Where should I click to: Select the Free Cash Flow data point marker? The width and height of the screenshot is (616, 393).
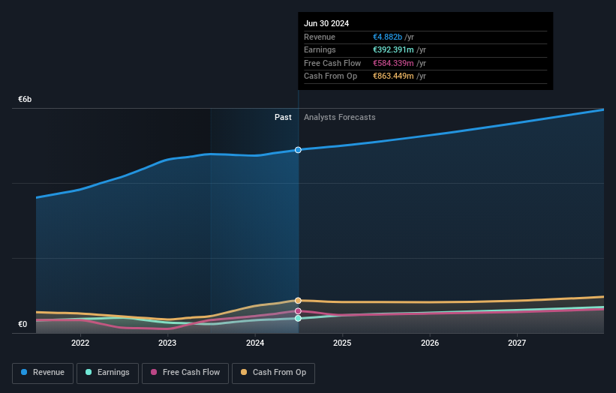(x=298, y=311)
